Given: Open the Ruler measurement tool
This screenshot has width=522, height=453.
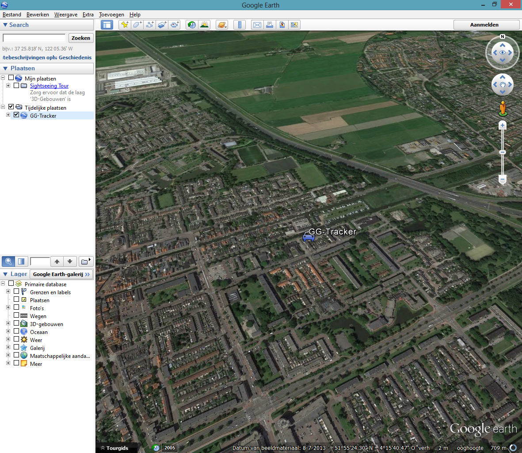Looking at the screenshot, I should 239,25.
